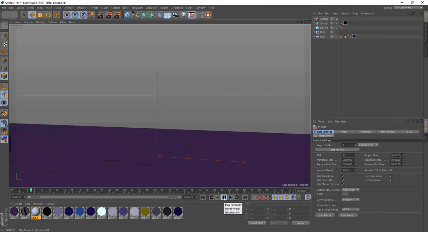Go to end of timeline
The image size is (428, 232).
pos(245,197)
